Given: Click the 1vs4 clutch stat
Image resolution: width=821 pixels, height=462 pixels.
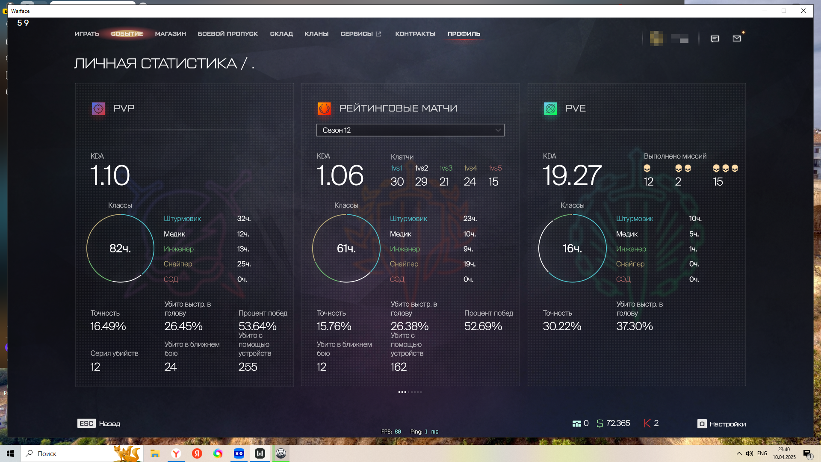Looking at the screenshot, I should point(470,176).
